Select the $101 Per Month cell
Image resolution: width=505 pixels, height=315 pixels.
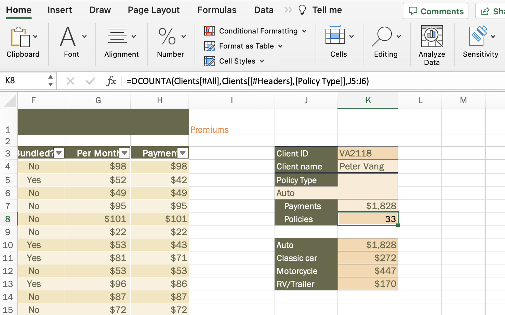click(x=98, y=219)
